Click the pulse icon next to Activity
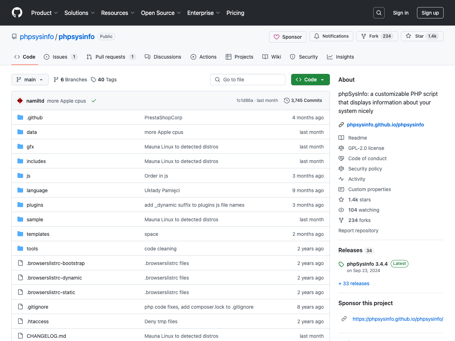Screen dimensions: 455x341 (x=341, y=179)
